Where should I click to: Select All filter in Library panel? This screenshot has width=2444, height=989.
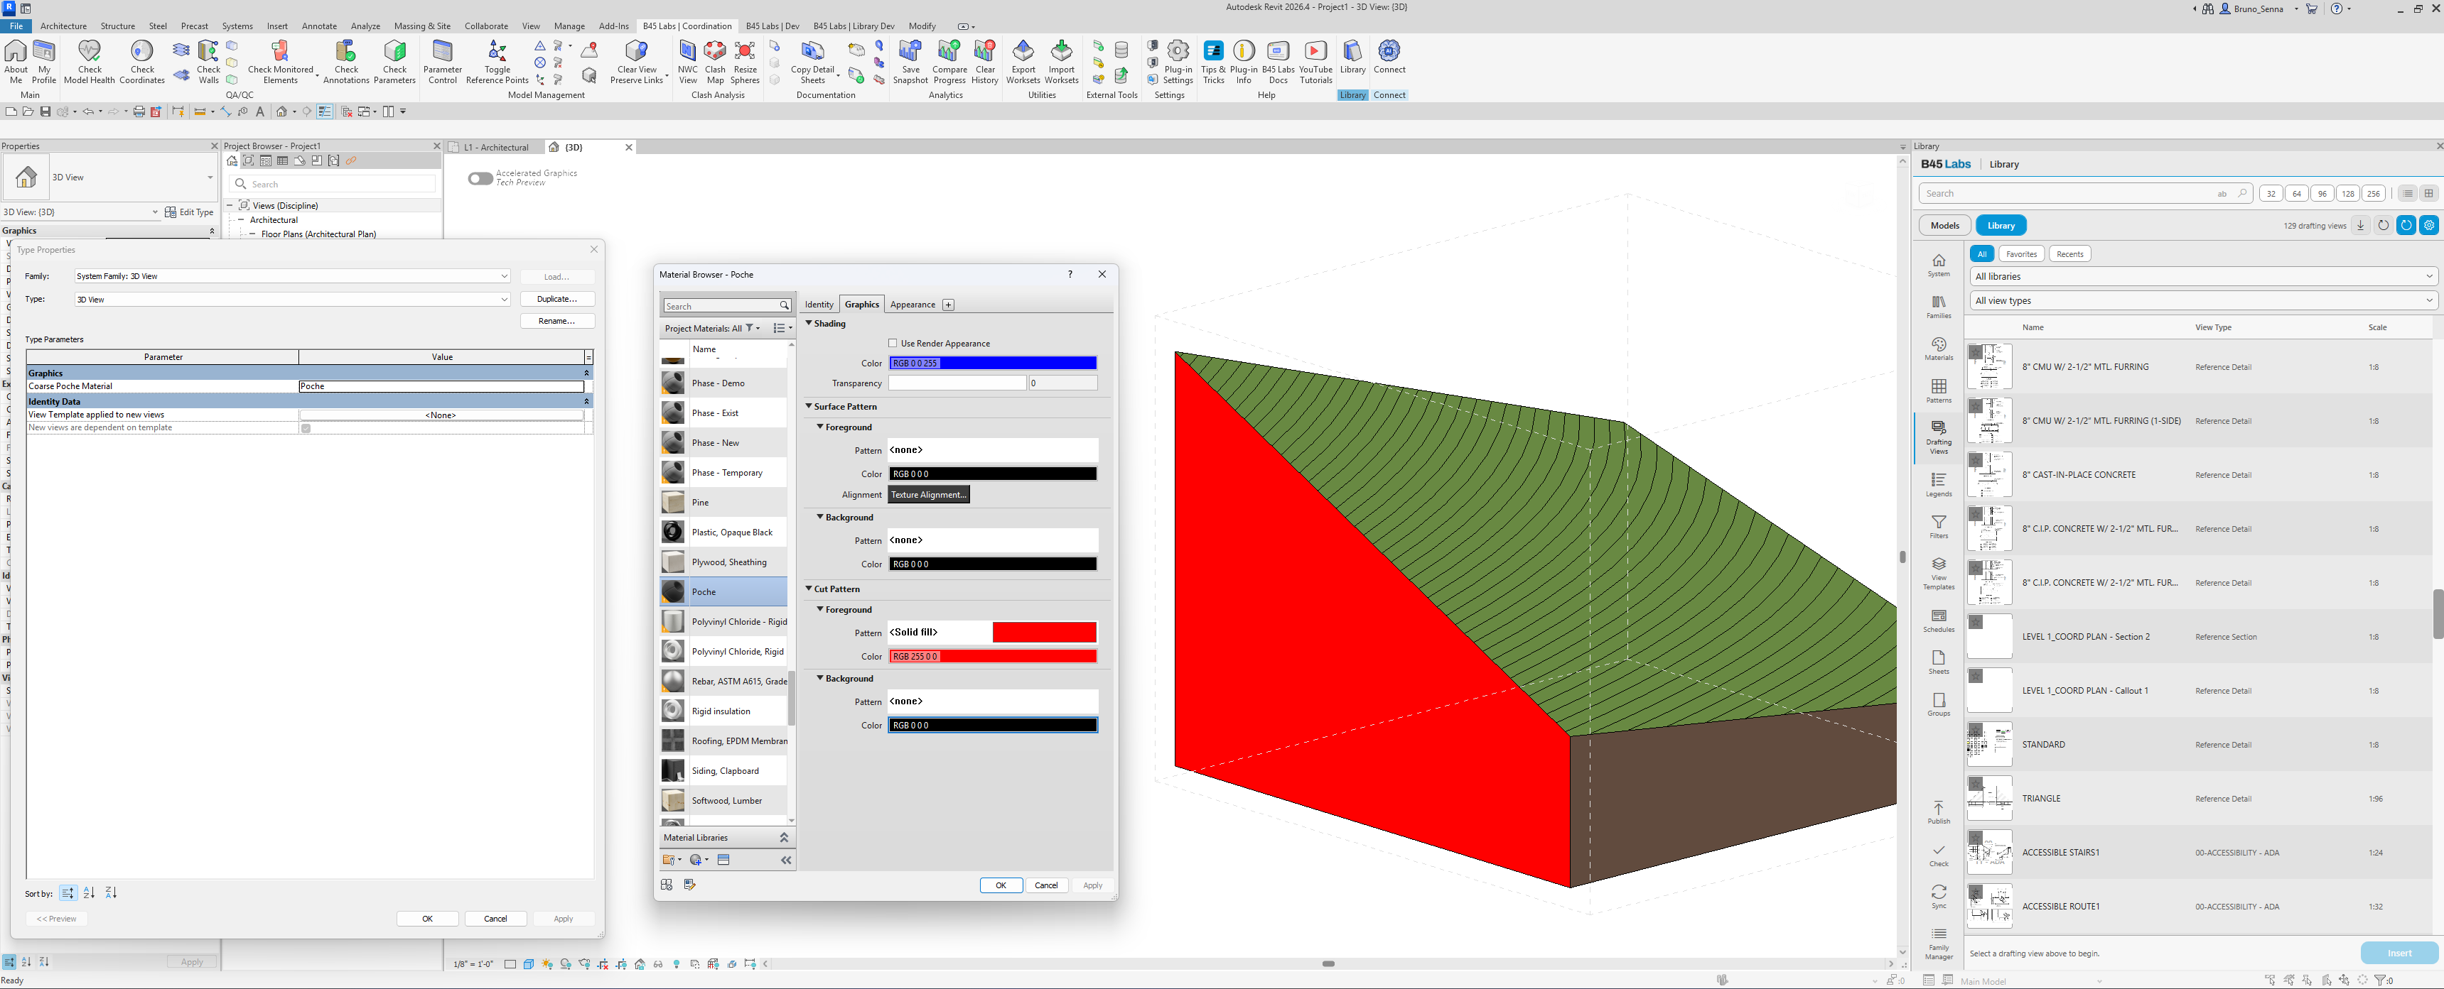(x=1981, y=254)
